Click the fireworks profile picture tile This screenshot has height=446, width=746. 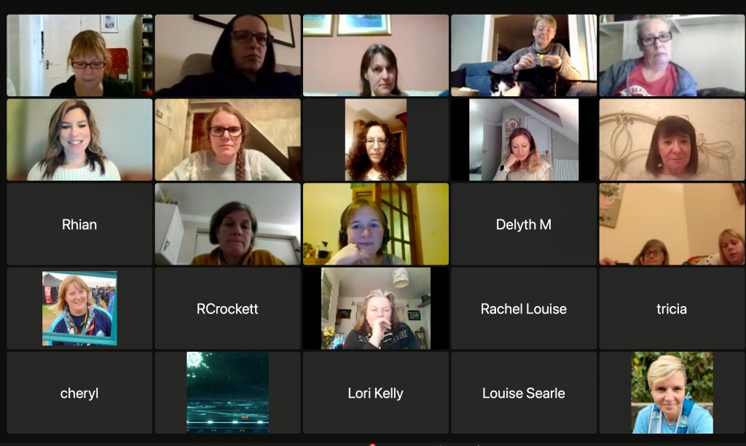click(227, 393)
